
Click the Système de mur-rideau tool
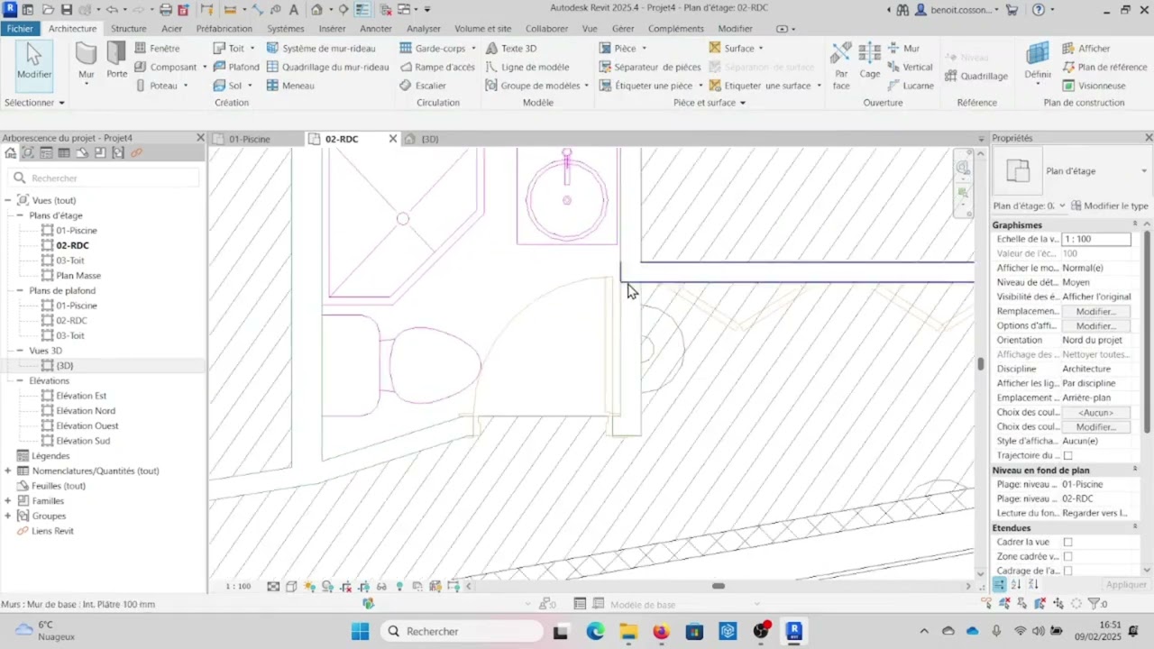[x=321, y=48]
